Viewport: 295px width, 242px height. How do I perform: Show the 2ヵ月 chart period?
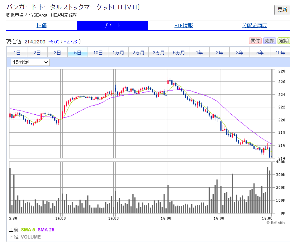(138, 52)
